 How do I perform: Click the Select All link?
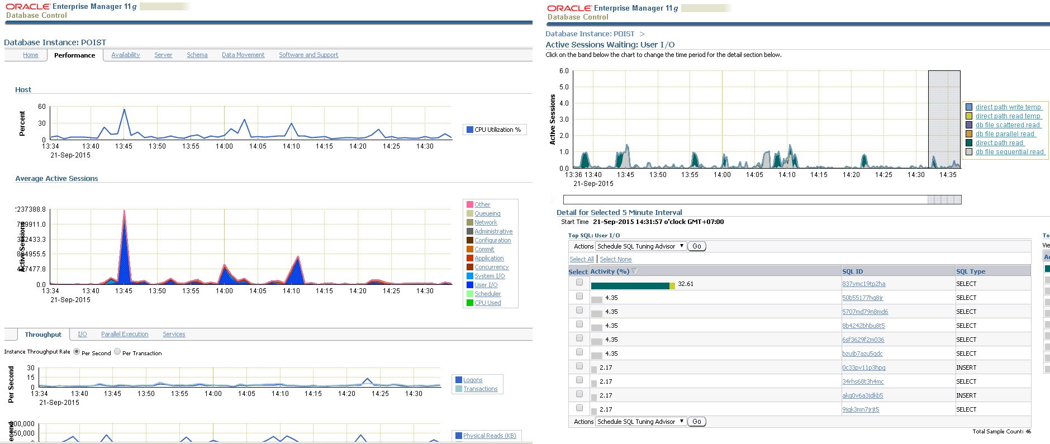click(x=581, y=259)
